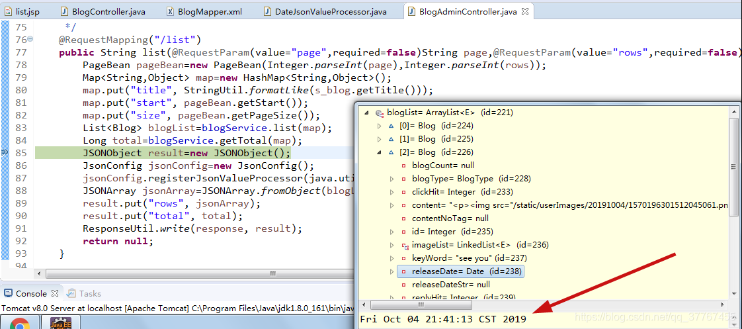Select the BlogAdminController.java tab label
742x329 pixels.
pos(468,11)
